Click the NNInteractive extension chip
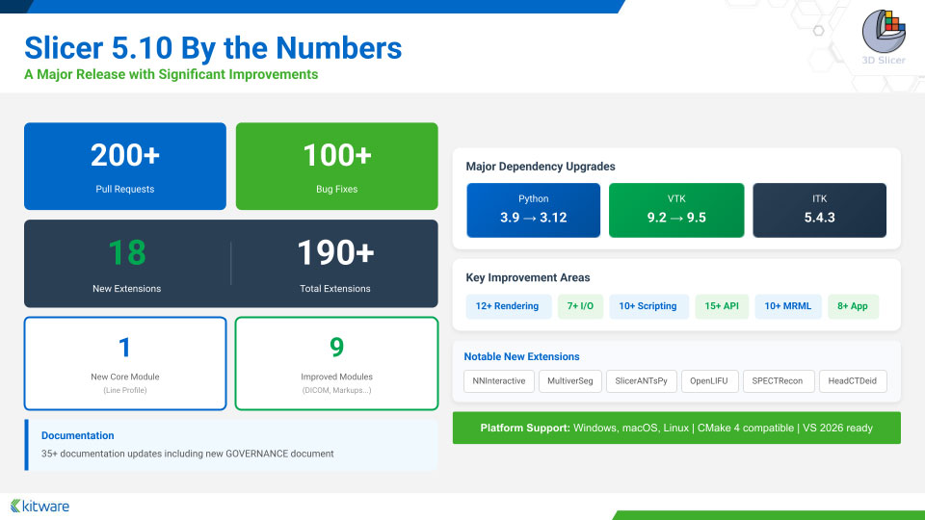The height and width of the screenshot is (520, 925). pos(499,380)
